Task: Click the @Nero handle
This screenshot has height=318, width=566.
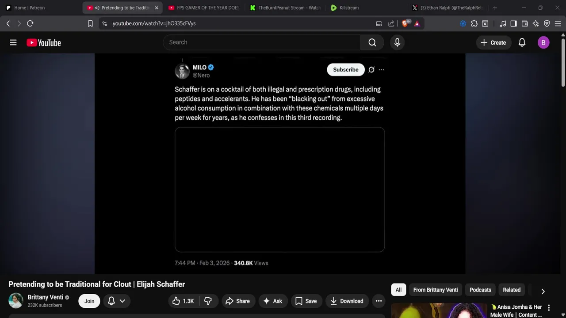Action: [x=201, y=76]
